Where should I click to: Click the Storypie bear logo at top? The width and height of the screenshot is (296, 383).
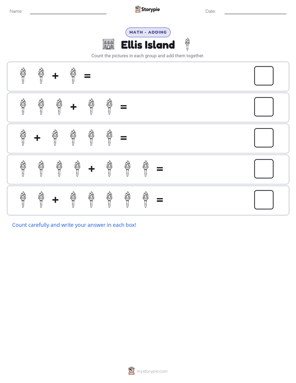coord(138,9)
